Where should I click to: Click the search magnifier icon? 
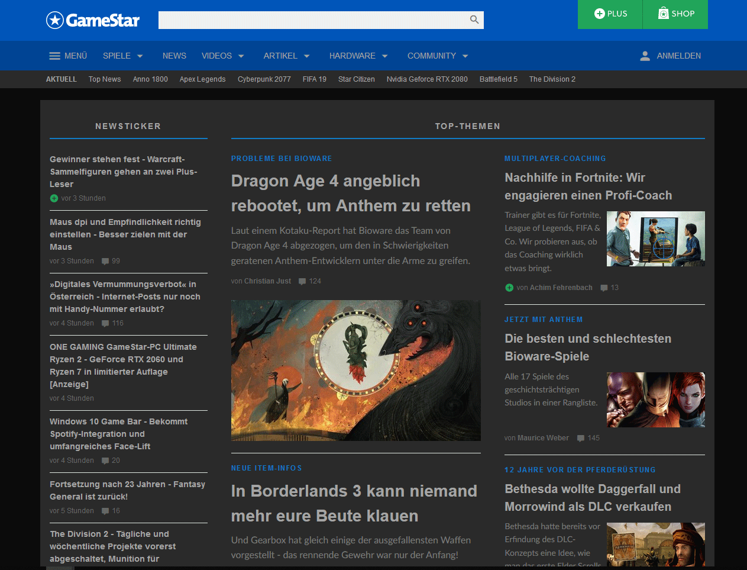click(x=474, y=20)
